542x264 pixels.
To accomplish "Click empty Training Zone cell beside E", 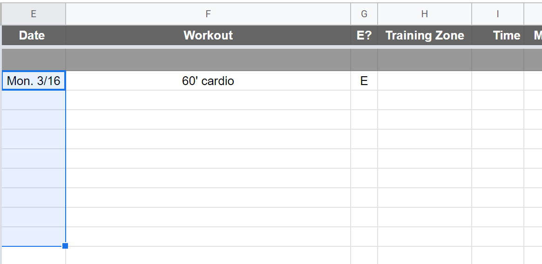I will pos(425,81).
